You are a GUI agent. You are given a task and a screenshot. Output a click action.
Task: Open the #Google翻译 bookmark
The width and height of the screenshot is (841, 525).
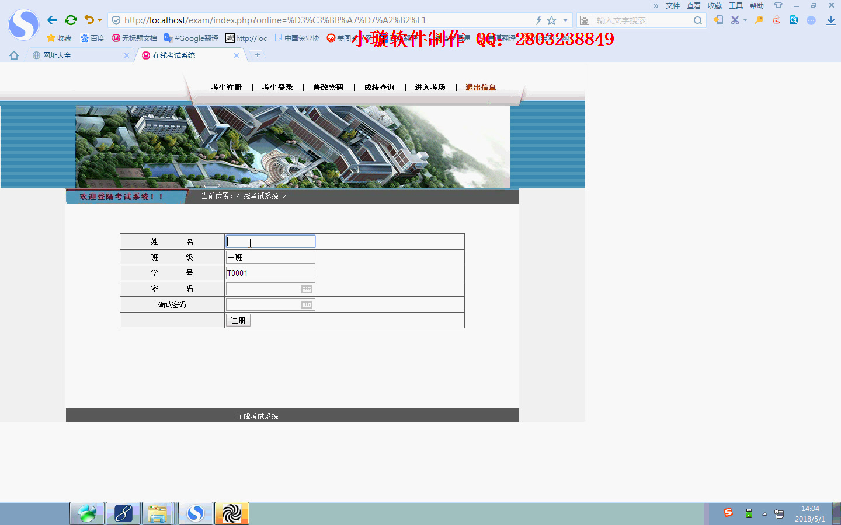coord(191,38)
